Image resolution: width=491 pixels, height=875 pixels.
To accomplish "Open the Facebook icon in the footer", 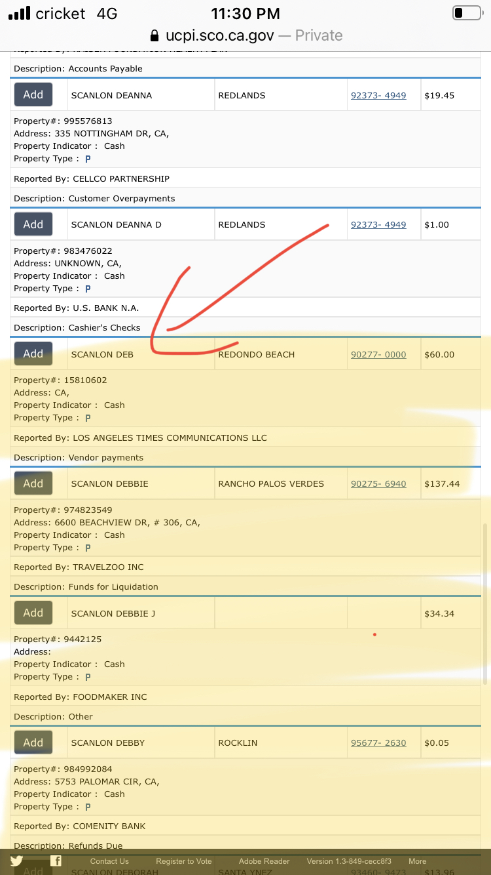I will (56, 861).
